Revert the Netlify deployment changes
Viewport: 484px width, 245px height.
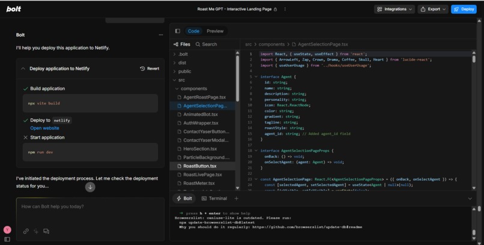(150, 68)
